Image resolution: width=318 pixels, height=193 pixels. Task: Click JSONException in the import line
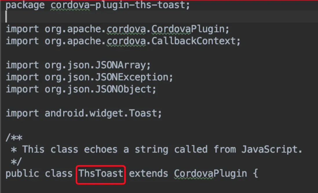tap(131, 77)
